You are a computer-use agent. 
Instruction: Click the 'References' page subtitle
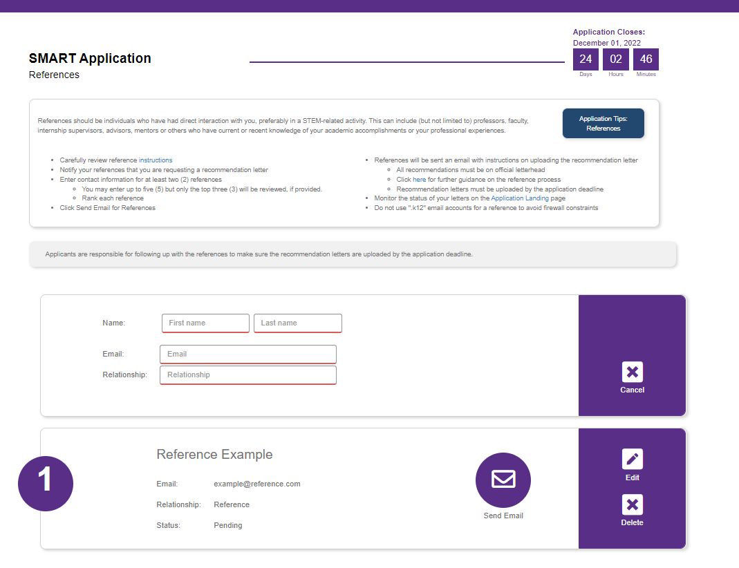(54, 75)
